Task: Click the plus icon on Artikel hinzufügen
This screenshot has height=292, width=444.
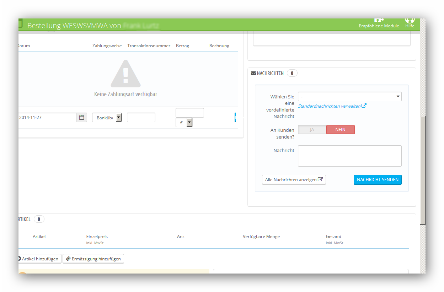Action: 20,259
